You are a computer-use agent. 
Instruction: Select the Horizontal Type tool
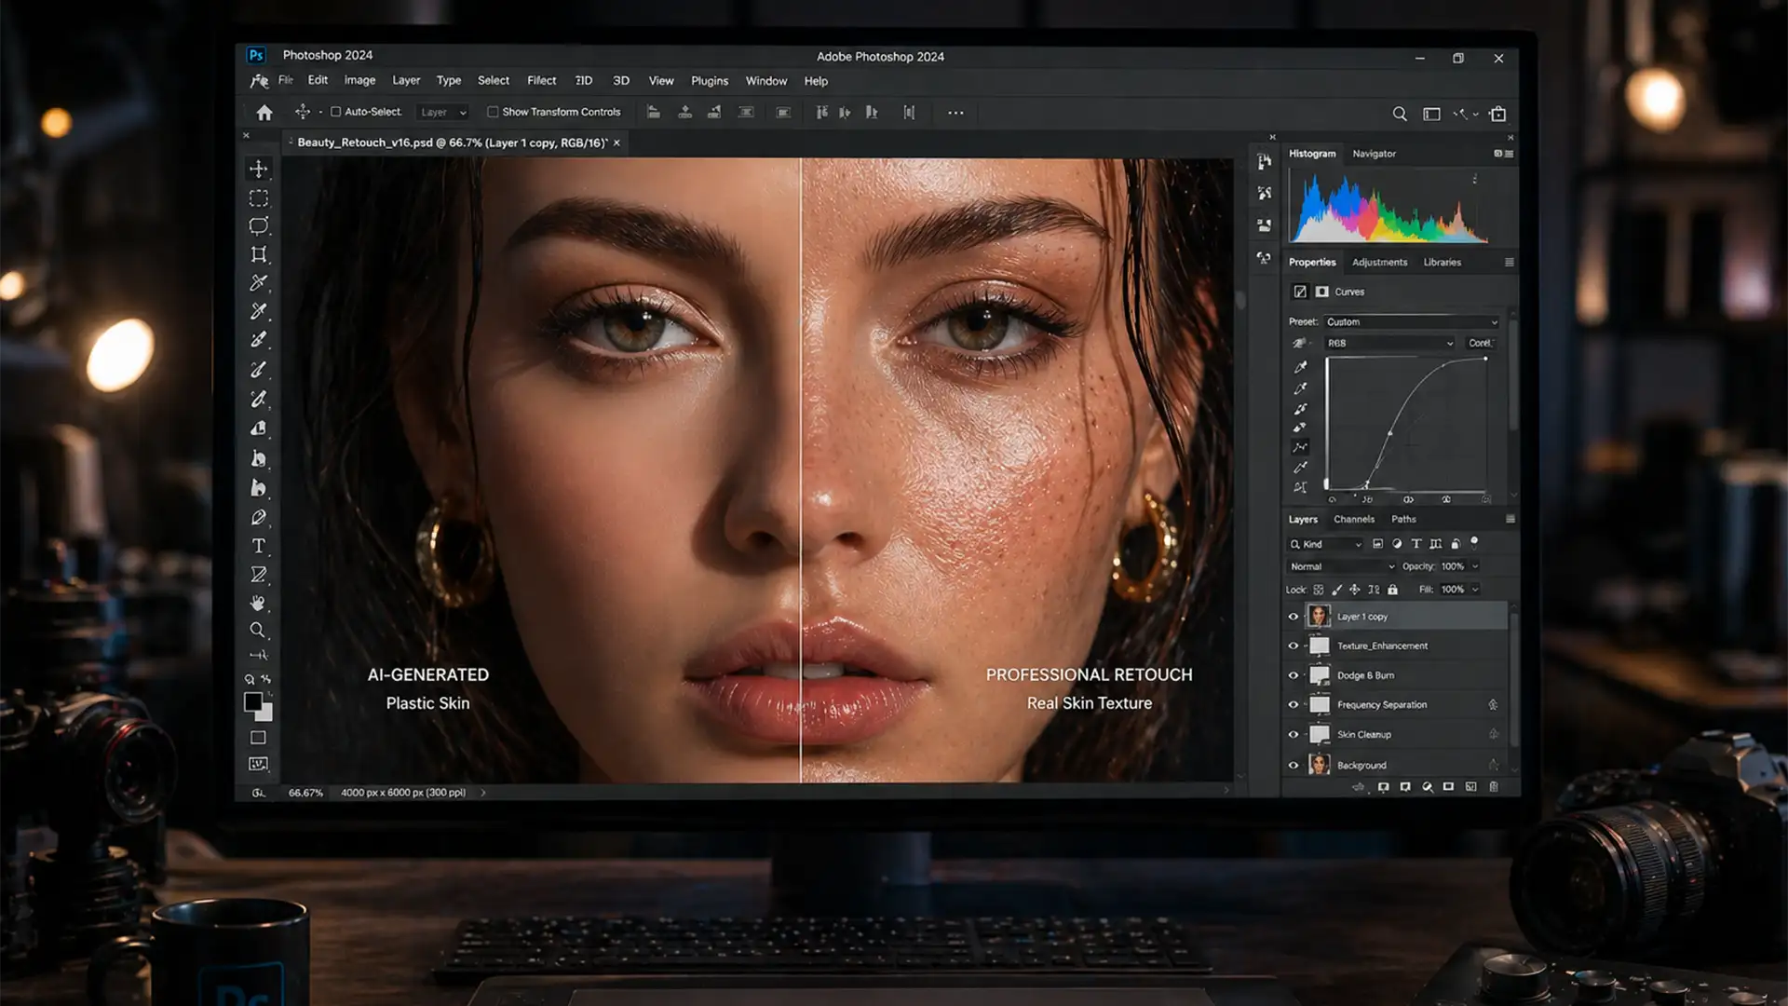[259, 546]
